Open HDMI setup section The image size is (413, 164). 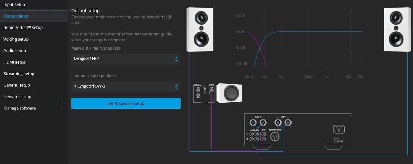14,62
